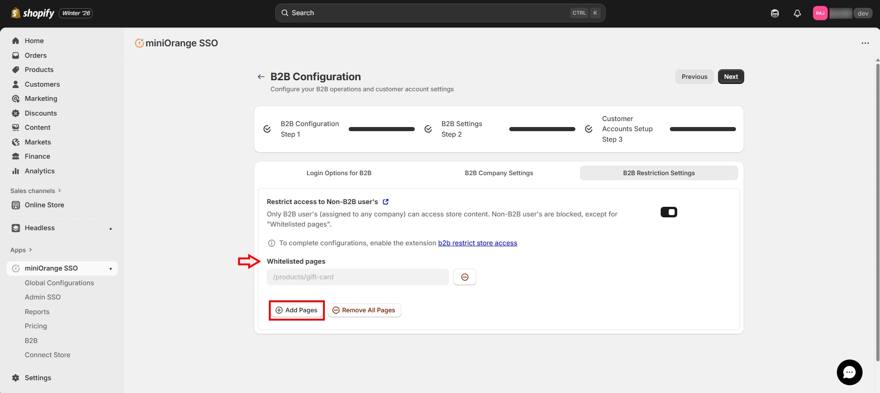Screen dimensions: 880x393
Task: Click the Products tag icon
Action: tap(16, 70)
